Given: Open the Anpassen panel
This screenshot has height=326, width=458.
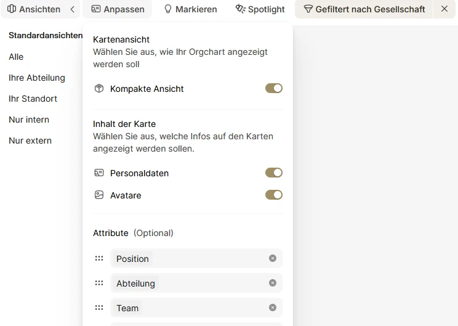Looking at the screenshot, I should pyautogui.click(x=118, y=9).
